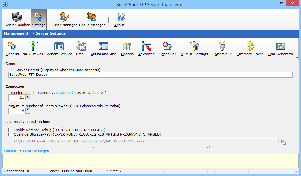Viewport: 301px width, 176px height.
Task: Open Email settings
Action: pos(81,49)
